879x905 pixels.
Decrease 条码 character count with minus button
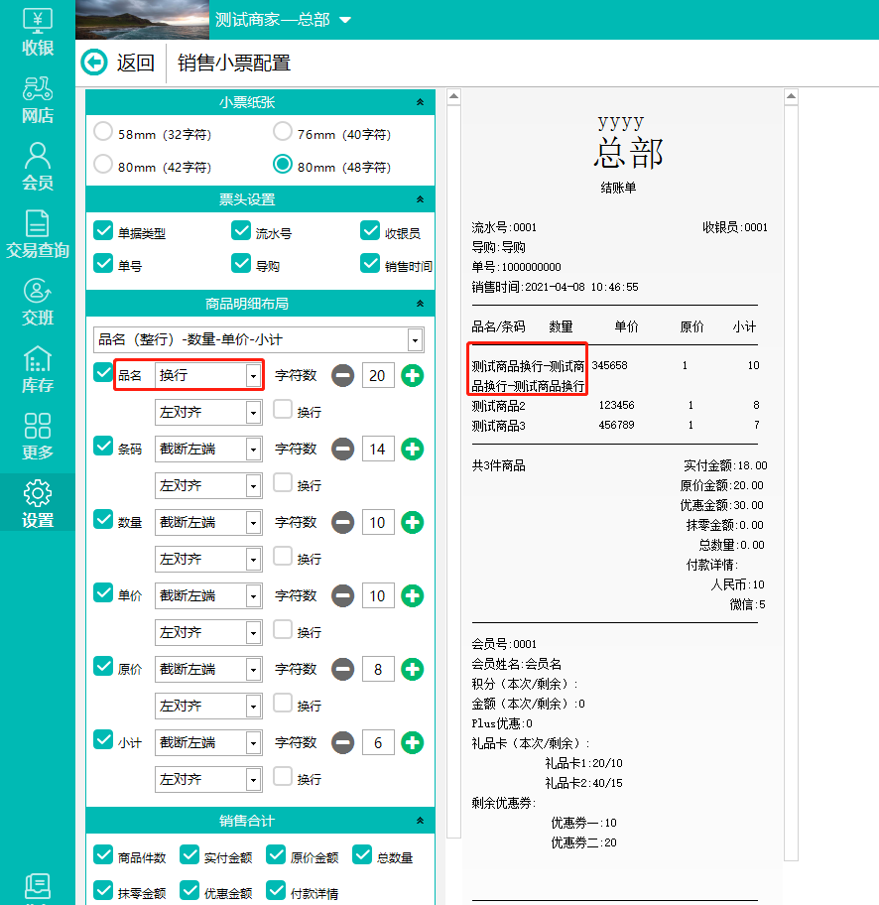tap(342, 449)
